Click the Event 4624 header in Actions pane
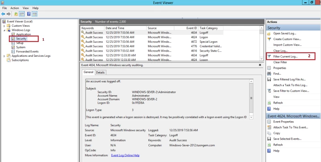Image resolution: width=321 pixels, height=162 pixels. tap(293, 116)
